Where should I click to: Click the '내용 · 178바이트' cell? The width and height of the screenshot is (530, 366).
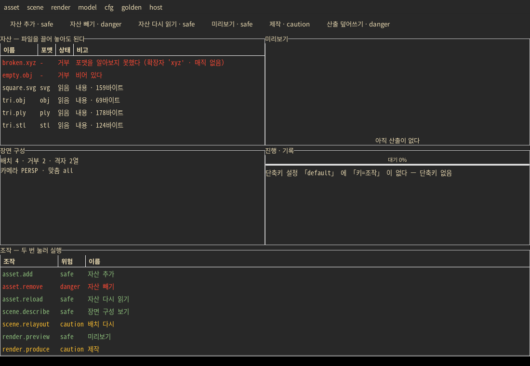99,113
